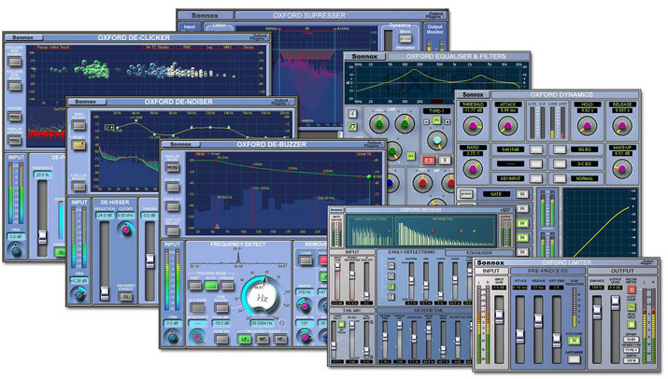Toggle Safe Mode button in Oxford Limiter

tap(574, 359)
